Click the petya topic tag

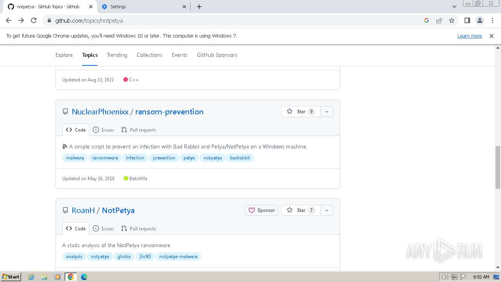click(189, 158)
